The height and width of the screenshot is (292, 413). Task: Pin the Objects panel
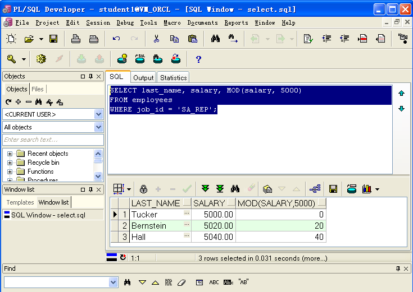click(90, 76)
